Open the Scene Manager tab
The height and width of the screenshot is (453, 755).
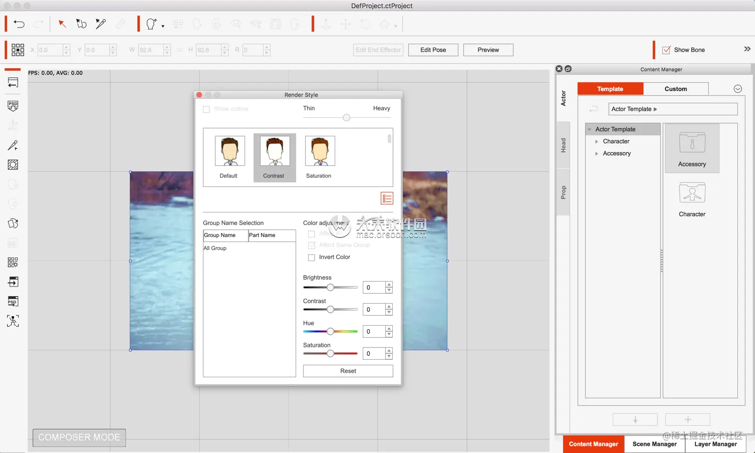654,444
